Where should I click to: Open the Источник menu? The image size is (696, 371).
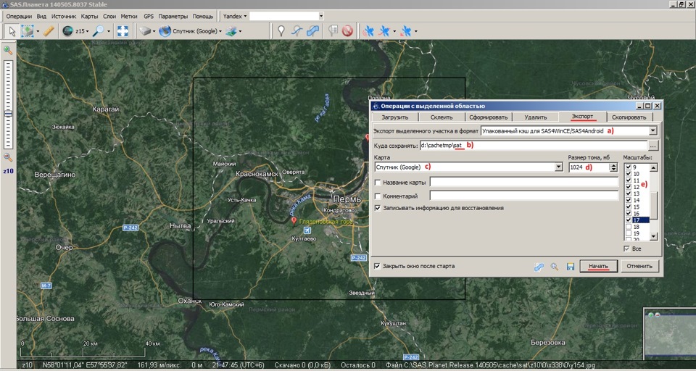64,17
